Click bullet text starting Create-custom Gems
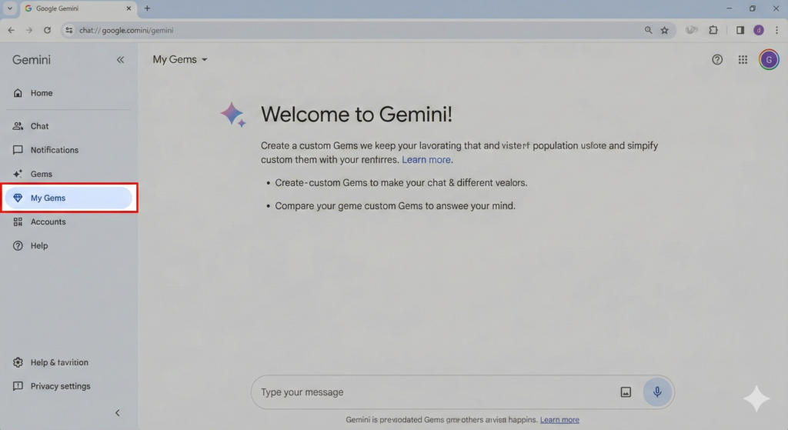The width and height of the screenshot is (788, 430). point(401,183)
